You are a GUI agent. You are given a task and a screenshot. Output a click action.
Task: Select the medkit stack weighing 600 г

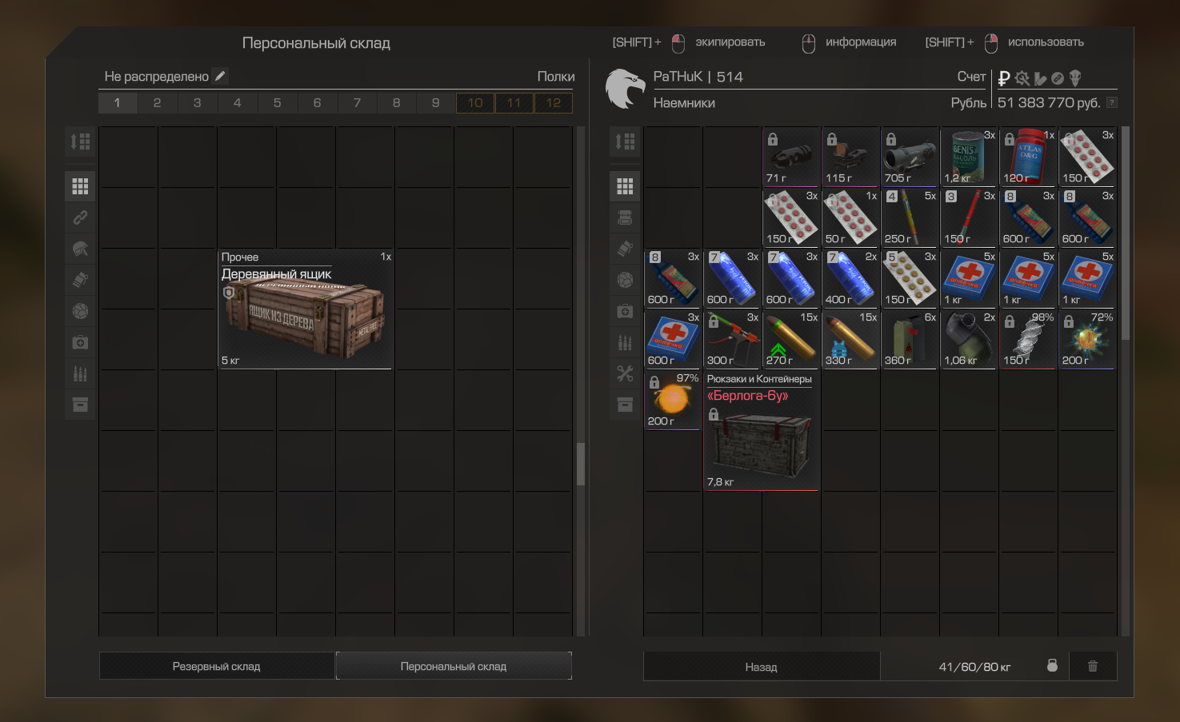[x=673, y=339]
